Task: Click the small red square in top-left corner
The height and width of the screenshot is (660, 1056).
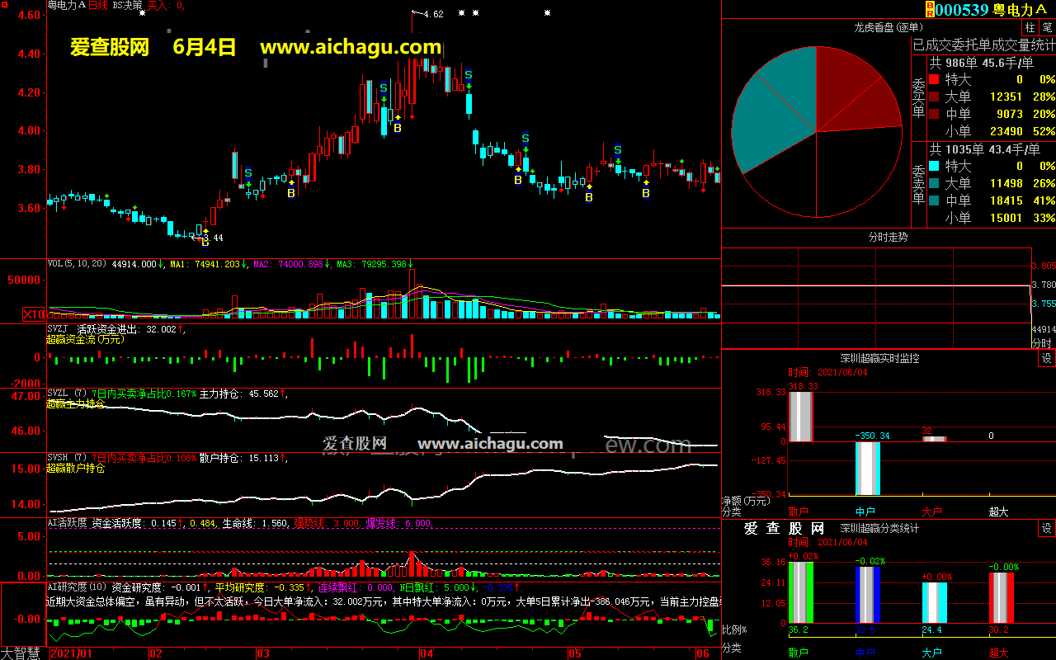Action: [5, 5]
